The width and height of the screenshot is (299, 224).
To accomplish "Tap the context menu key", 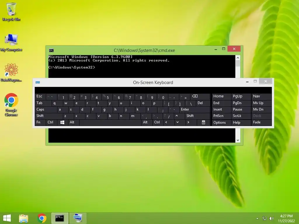I will pos(204,122).
